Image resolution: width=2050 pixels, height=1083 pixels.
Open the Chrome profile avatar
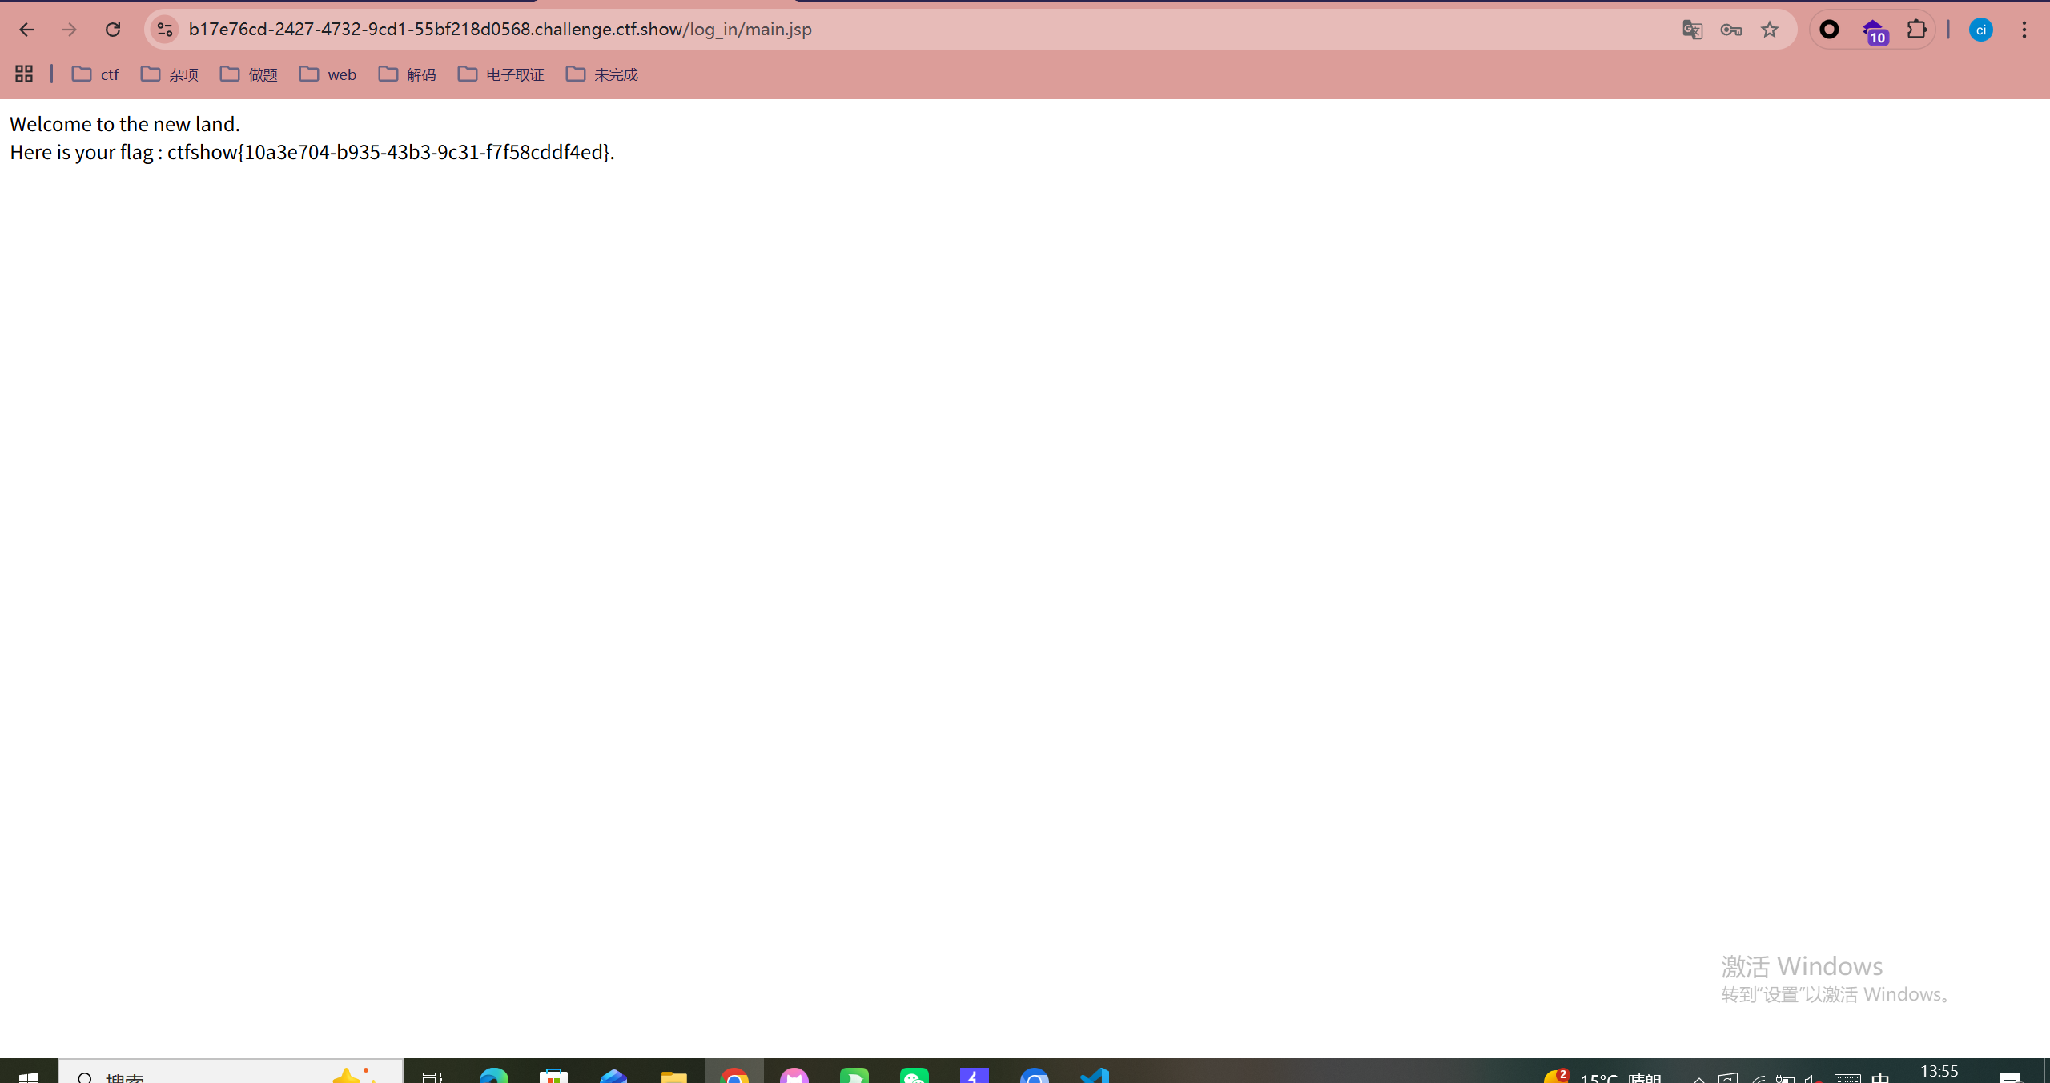(1980, 30)
